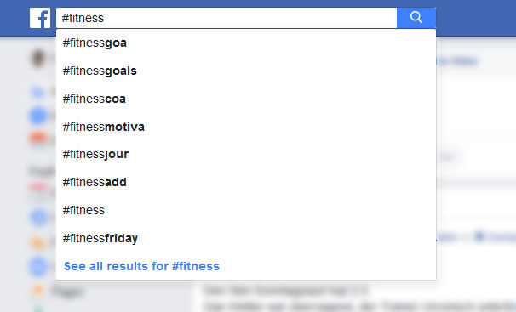Click the blurred orange sidebar icon
The image size is (516, 312).
(38, 137)
